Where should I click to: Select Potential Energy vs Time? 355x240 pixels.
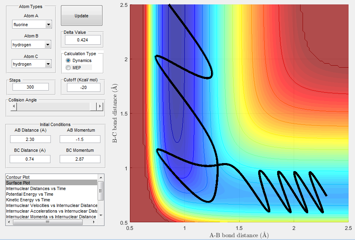click(x=52, y=194)
